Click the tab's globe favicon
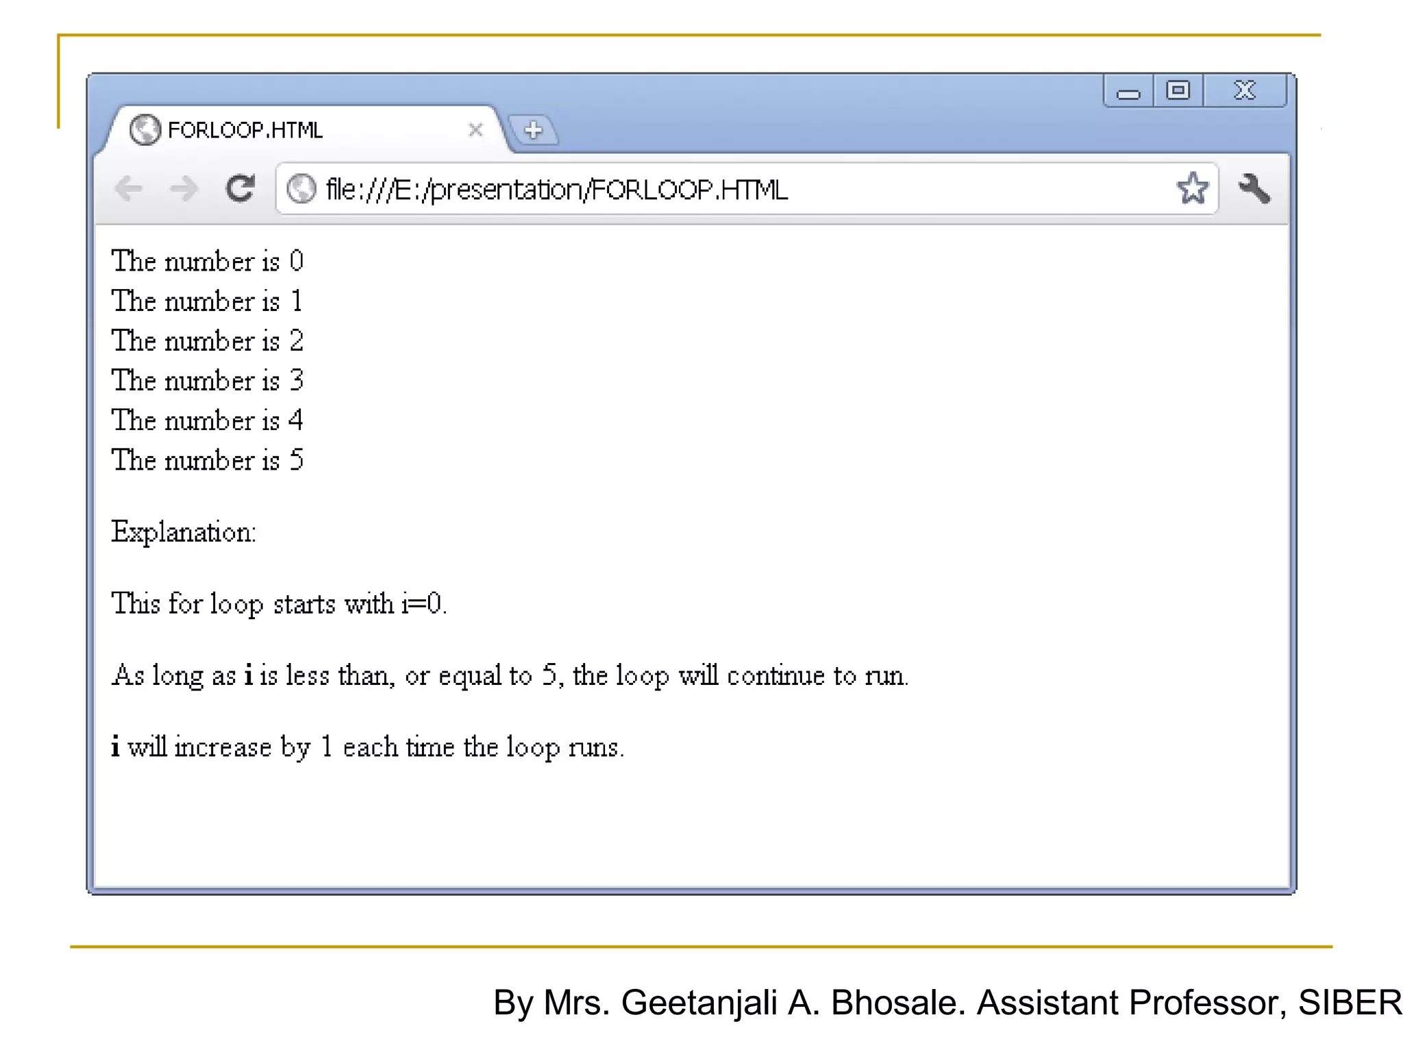The image size is (1403, 1052). [x=145, y=129]
